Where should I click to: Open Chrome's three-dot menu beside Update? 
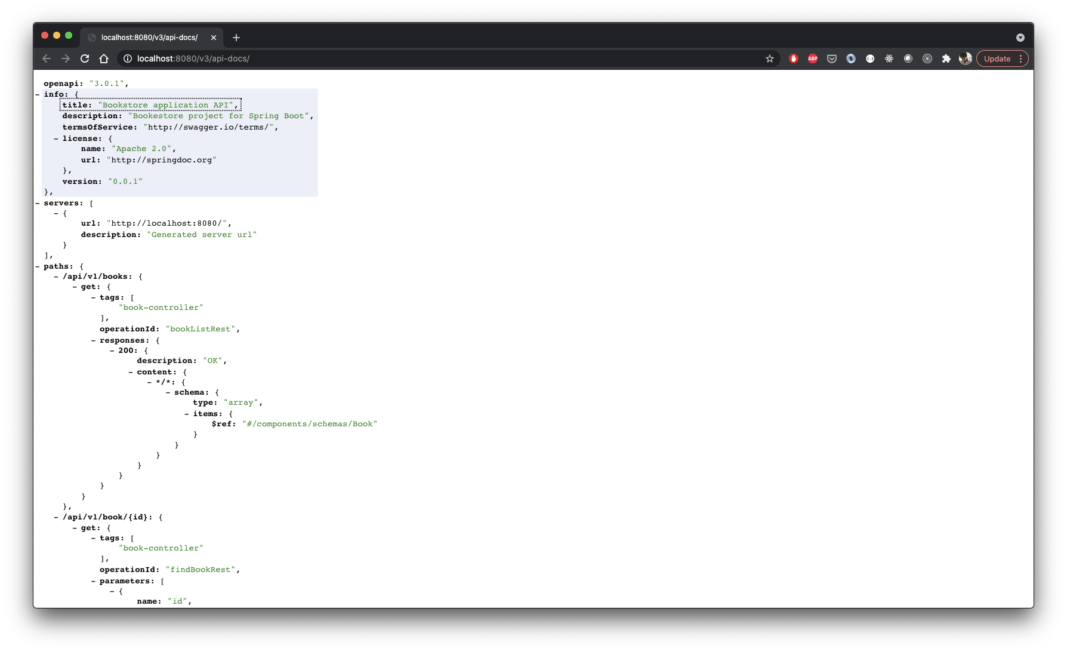tap(1021, 59)
